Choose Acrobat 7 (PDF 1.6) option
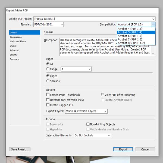The width and height of the screenshot is (163, 163). pyautogui.click(x=136, y=39)
